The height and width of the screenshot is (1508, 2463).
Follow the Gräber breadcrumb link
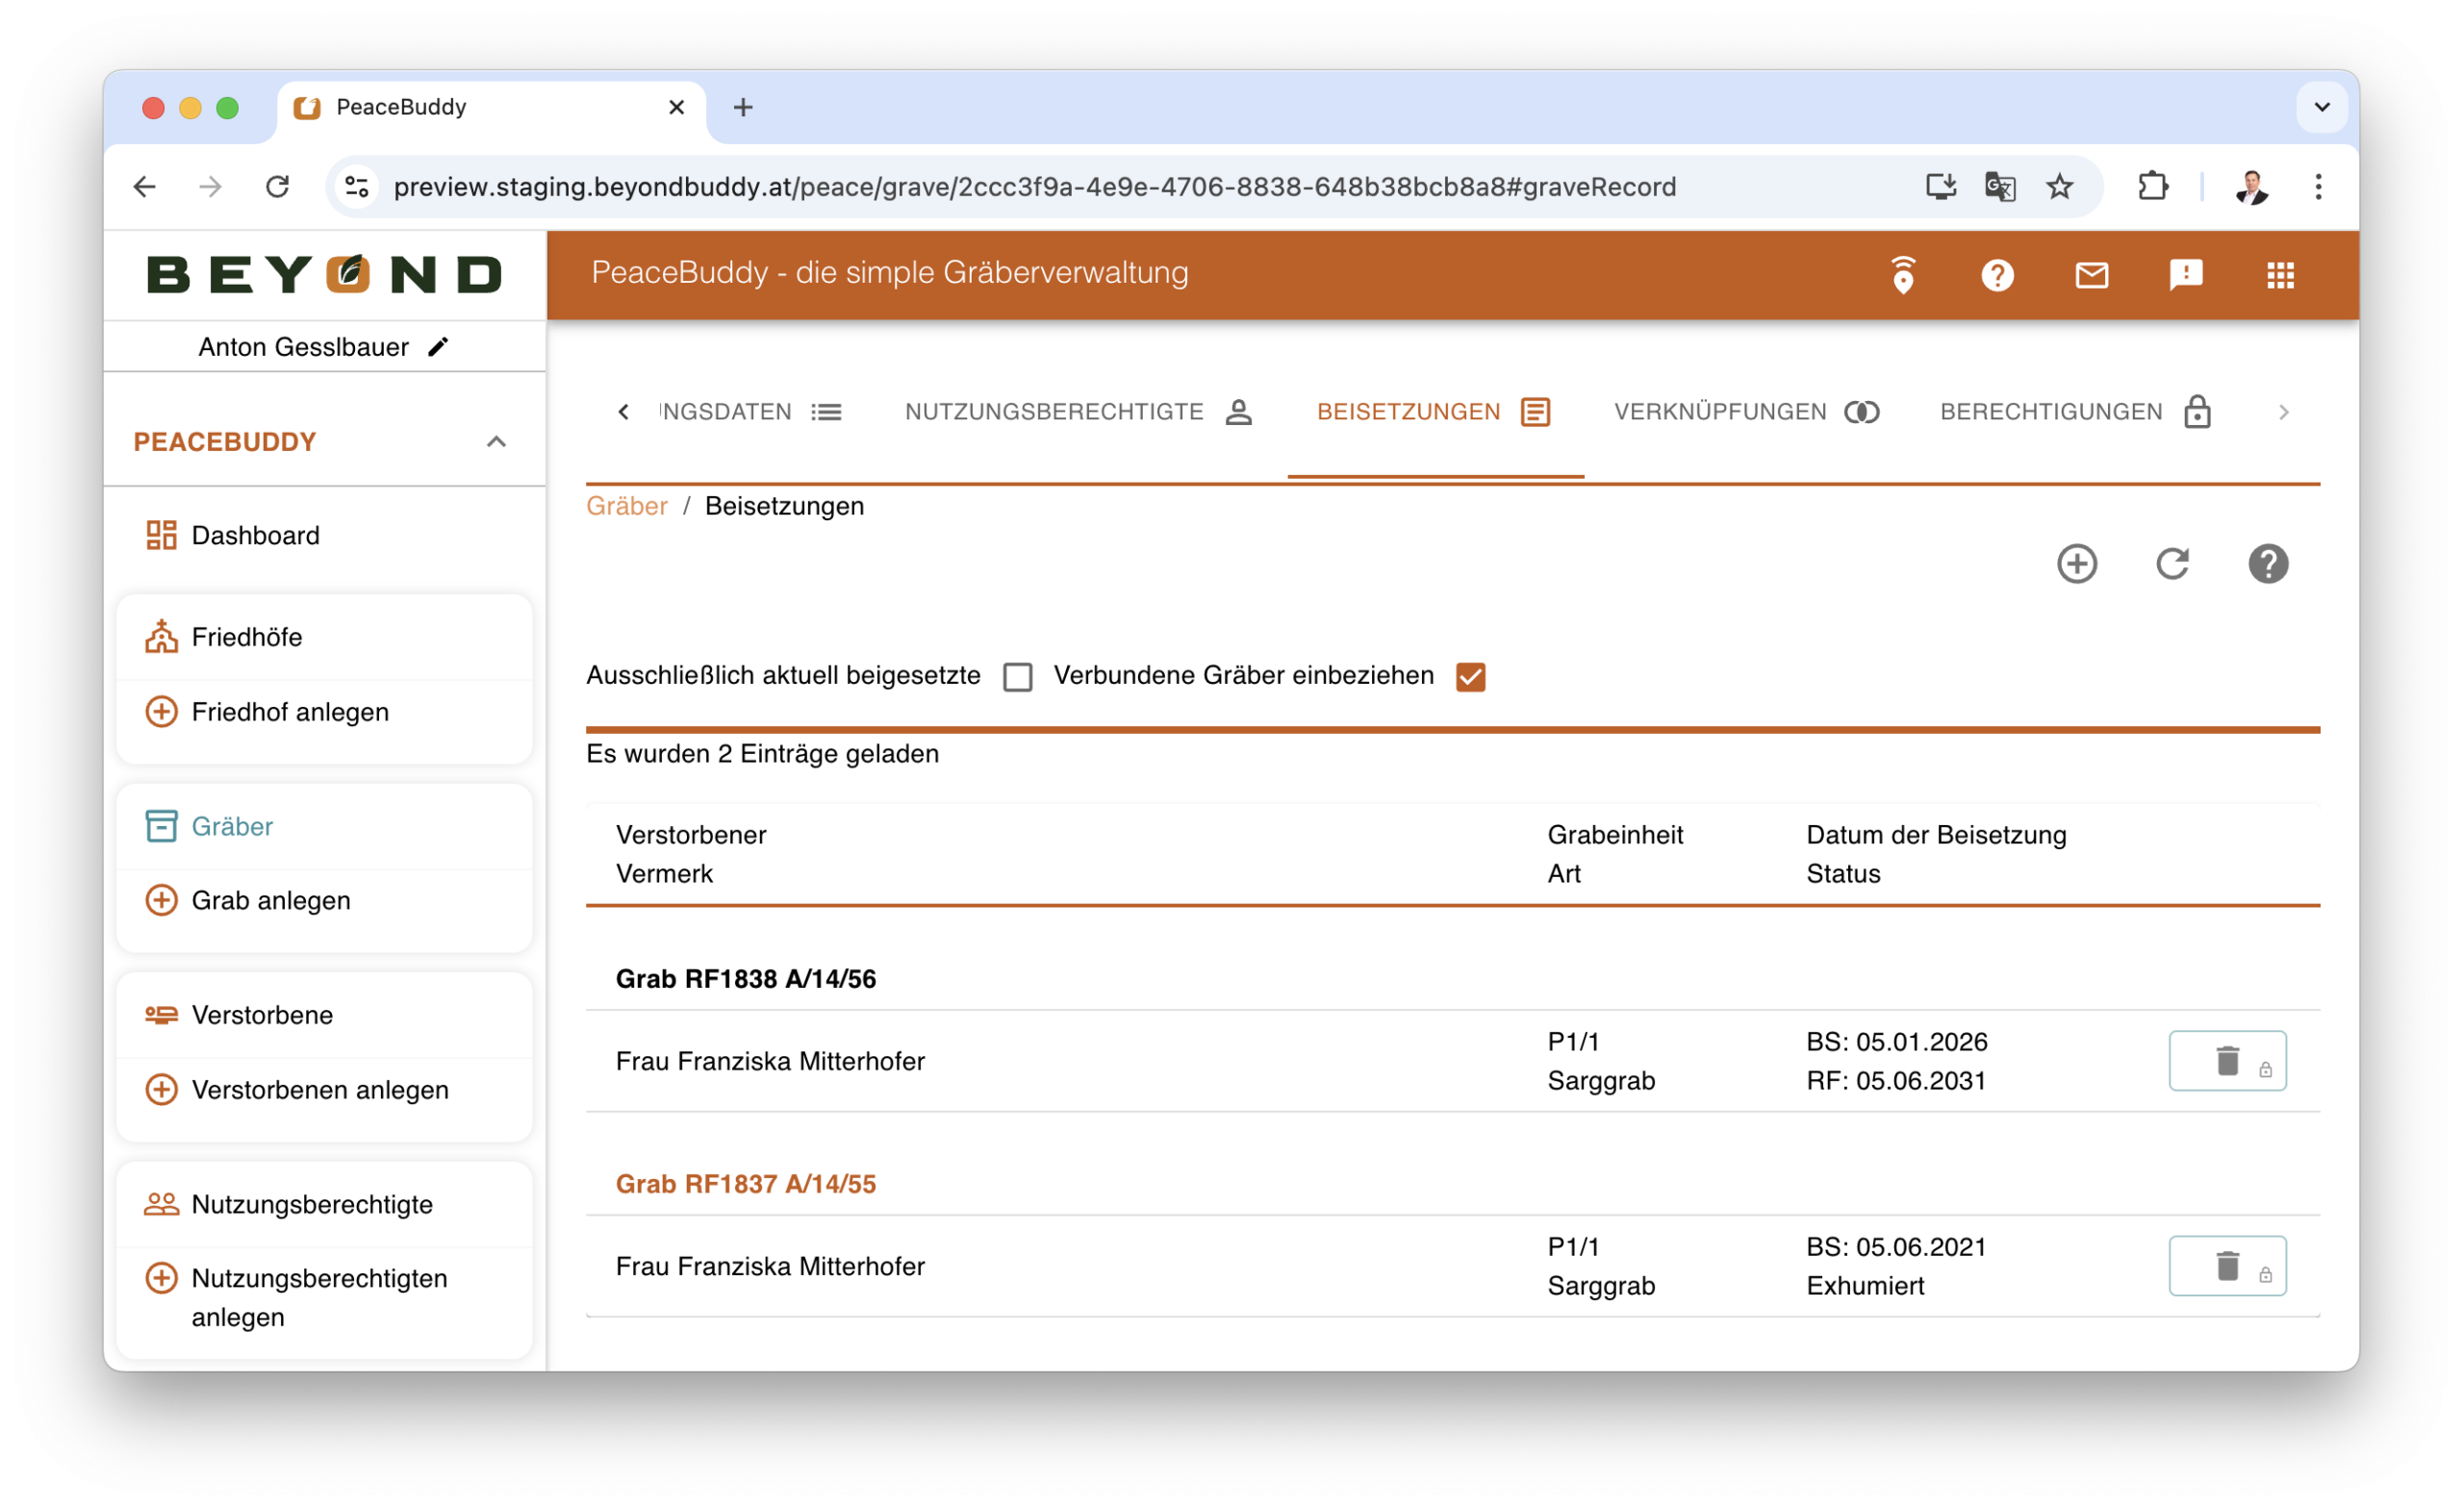(x=626, y=506)
